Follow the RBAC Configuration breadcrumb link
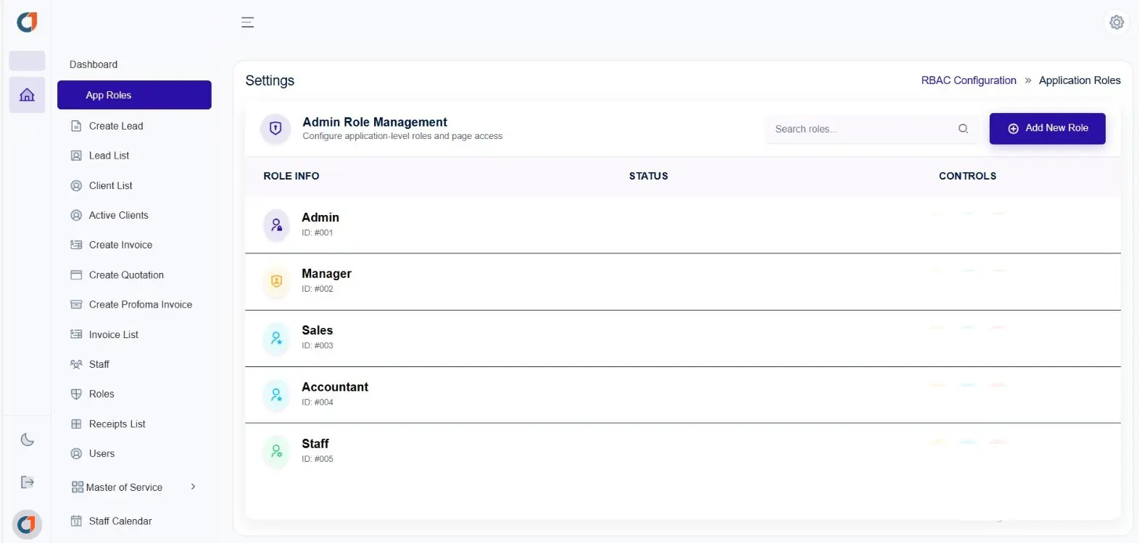 pos(969,80)
